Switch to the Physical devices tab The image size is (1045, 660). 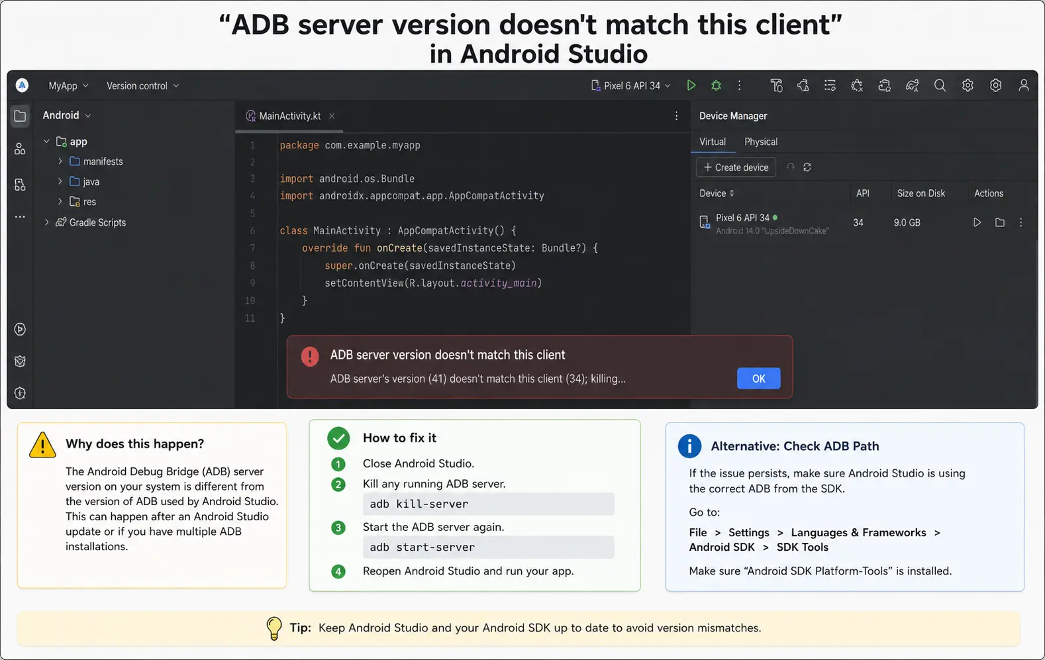(x=761, y=142)
